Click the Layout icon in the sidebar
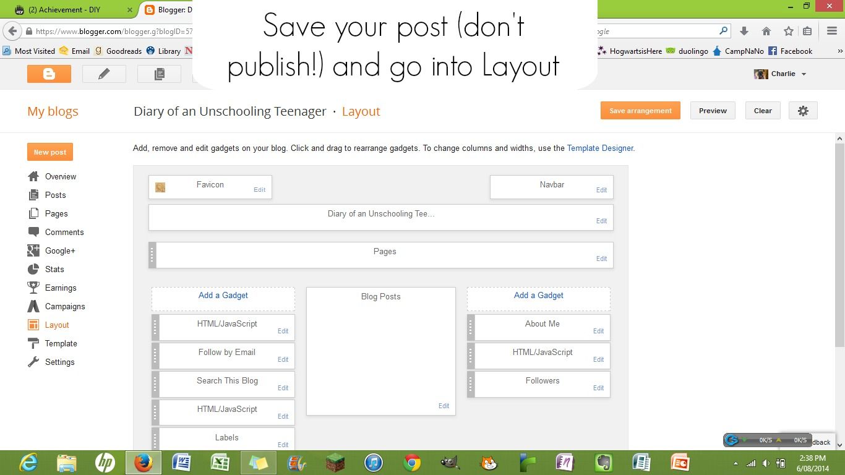The height and width of the screenshot is (475, 845). (x=35, y=325)
